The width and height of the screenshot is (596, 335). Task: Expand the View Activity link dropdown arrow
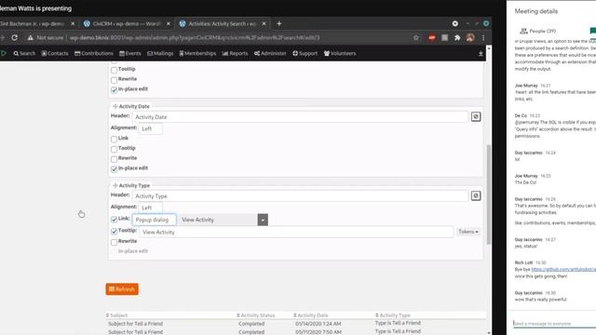(263, 220)
